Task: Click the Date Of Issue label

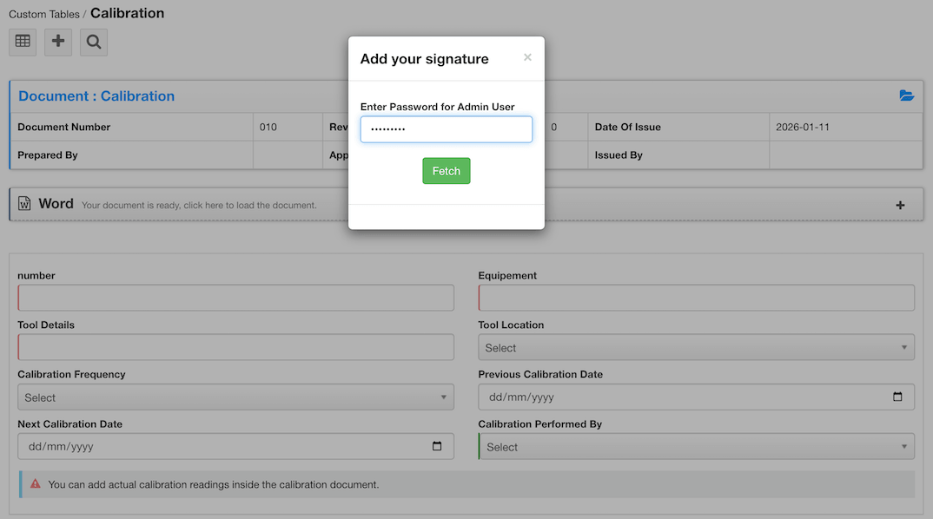Action: tap(628, 128)
